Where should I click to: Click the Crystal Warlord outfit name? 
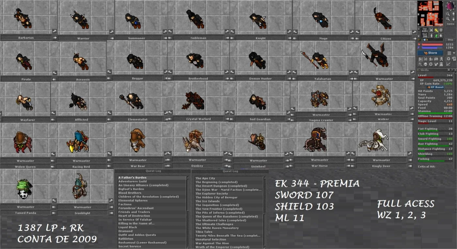[198, 119]
